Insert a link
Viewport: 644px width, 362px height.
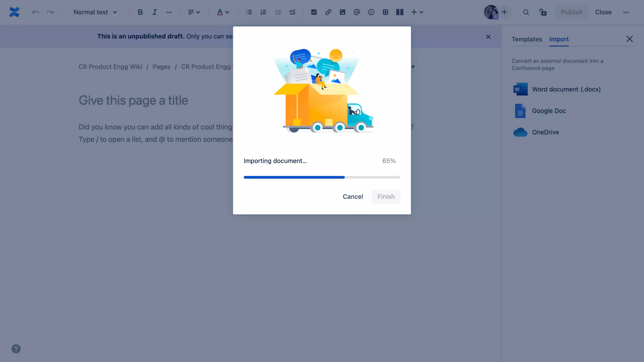[x=328, y=12]
